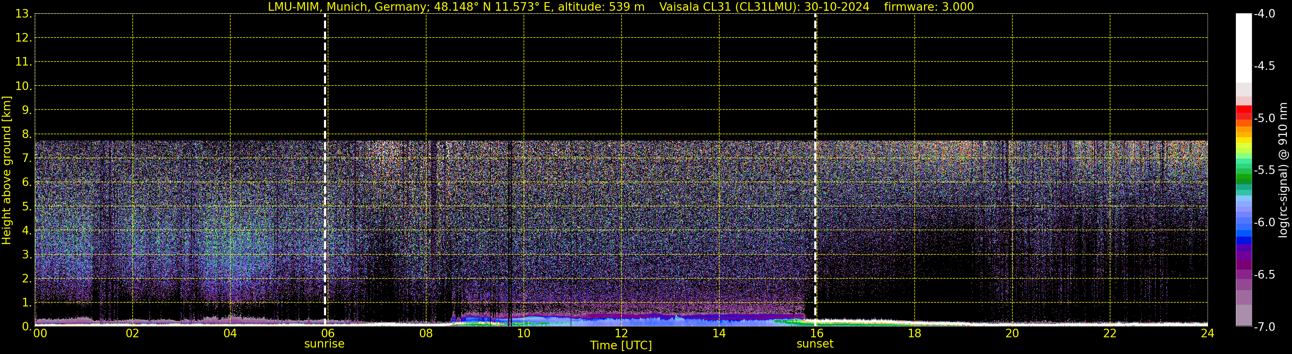The width and height of the screenshot is (1292, 354).
Task: Click the sunset label below the time axis
Action: [815, 344]
